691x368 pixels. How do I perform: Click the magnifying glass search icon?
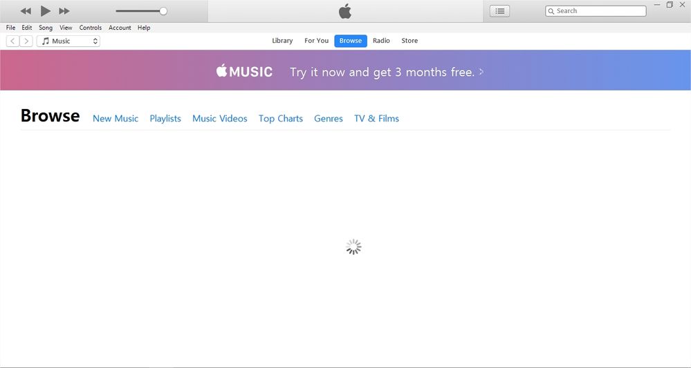(551, 11)
